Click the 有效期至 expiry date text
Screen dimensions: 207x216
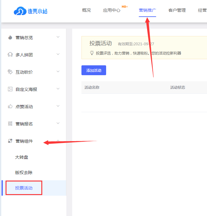tap(136, 44)
